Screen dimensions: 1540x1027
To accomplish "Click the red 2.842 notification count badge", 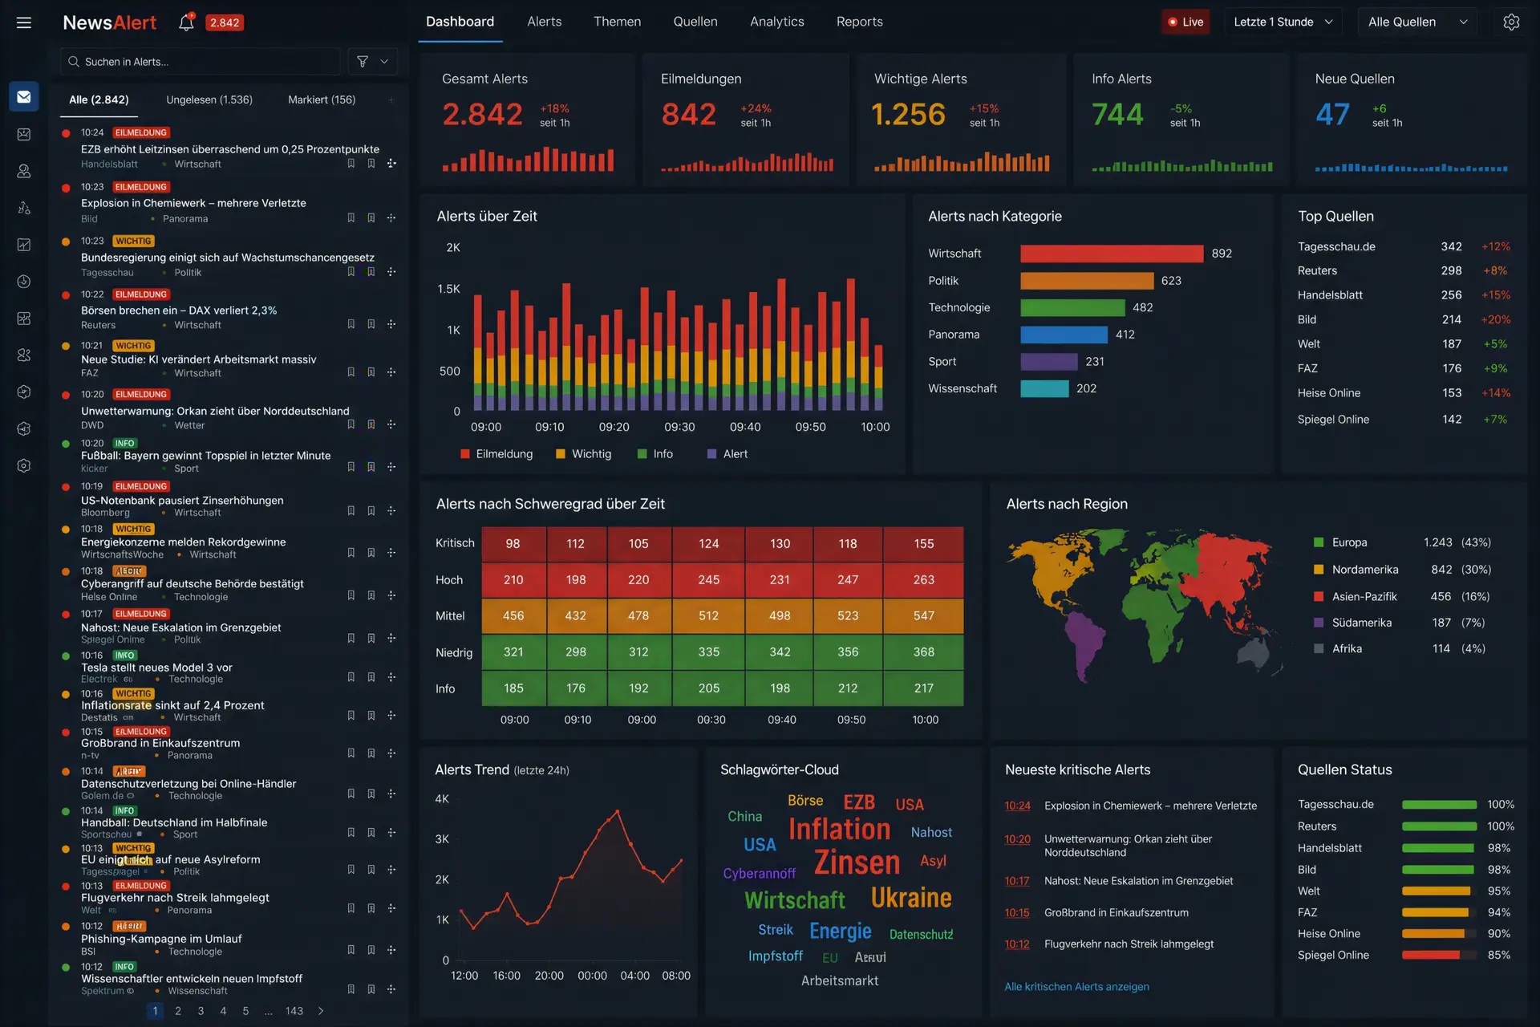I will pyautogui.click(x=225, y=22).
